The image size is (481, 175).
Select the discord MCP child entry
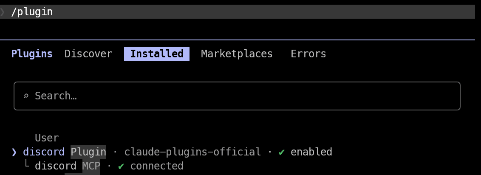click(x=109, y=166)
